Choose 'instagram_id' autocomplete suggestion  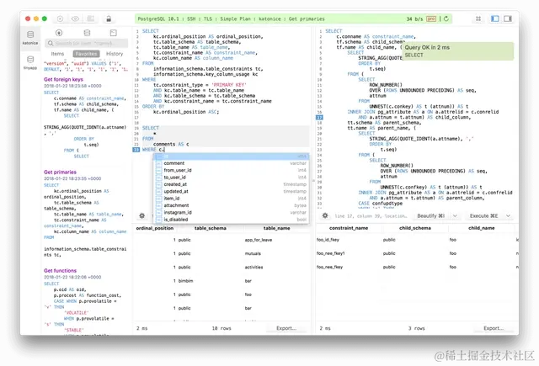231,213
